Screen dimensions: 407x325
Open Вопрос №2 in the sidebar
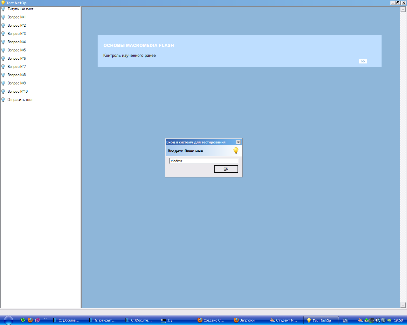click(17, 25)
